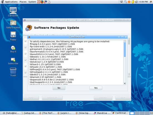Open the Buy it desktop icon

coord(13,49)
